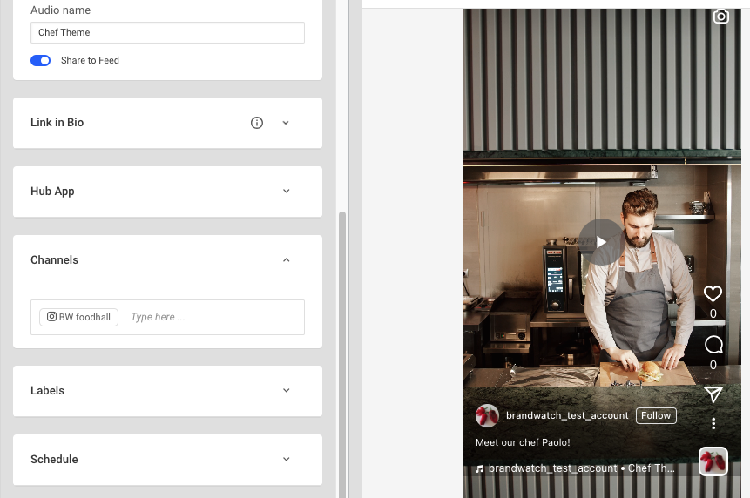750x498 pixels.
Task: Open the three-dot more options icon
Action: (713, 423)
